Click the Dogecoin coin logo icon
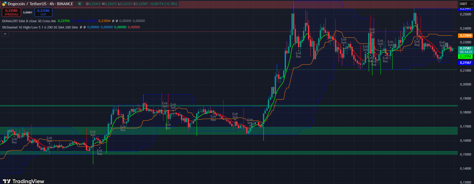This screenshot has height=184, width=474. (x=4, y=4)
